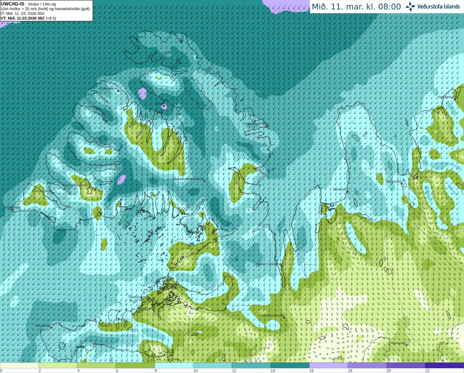Click the Bergstaðir station label
Image resolution: width=464 pixels, height=373 pixels.
click(394, 181)
